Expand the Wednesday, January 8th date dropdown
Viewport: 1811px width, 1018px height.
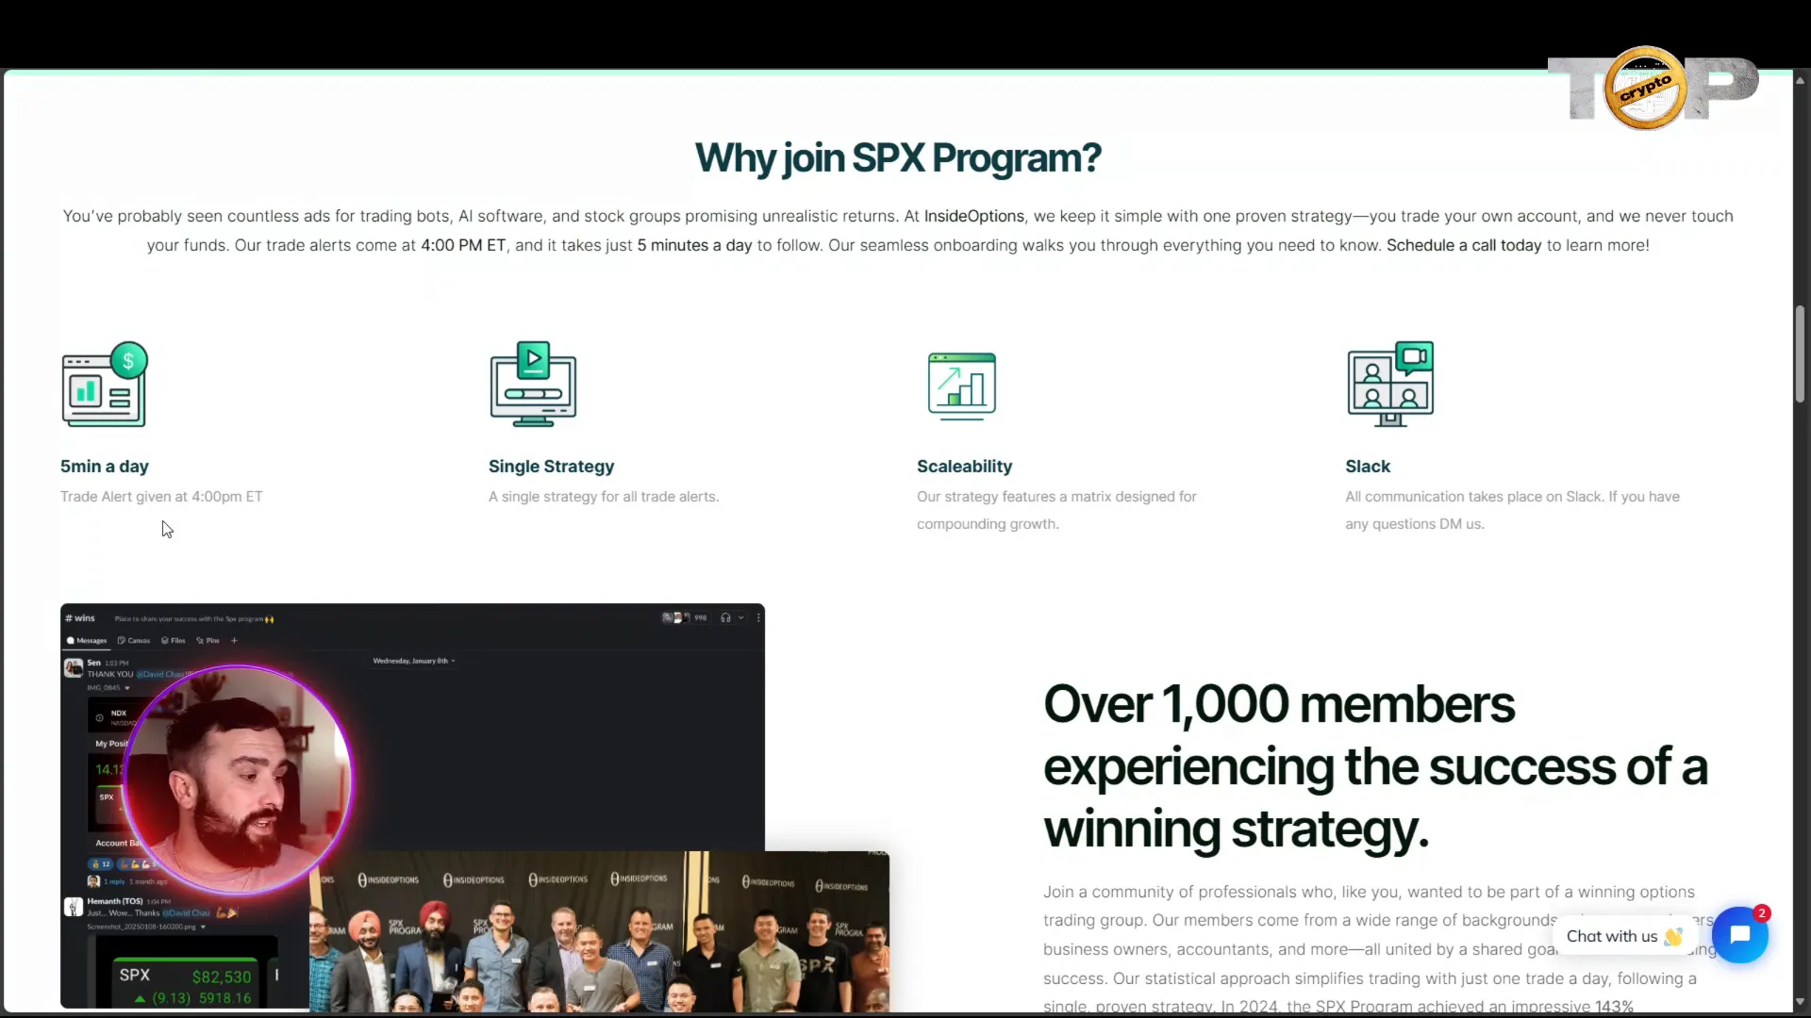414,661
